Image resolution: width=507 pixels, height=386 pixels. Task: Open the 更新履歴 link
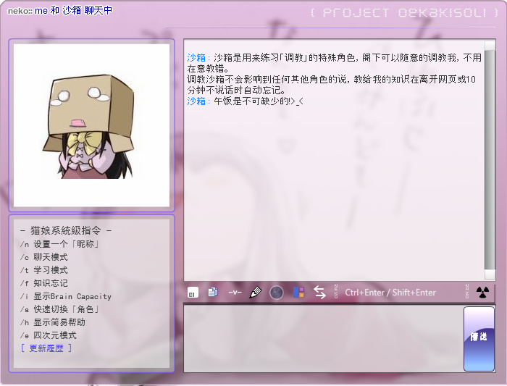click(46, 348)
